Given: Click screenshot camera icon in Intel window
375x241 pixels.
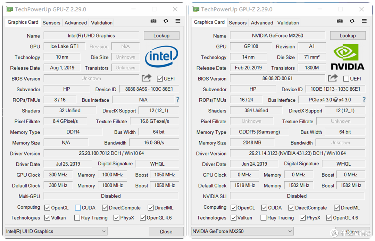Looking at the screenshot, I should 153,21.
